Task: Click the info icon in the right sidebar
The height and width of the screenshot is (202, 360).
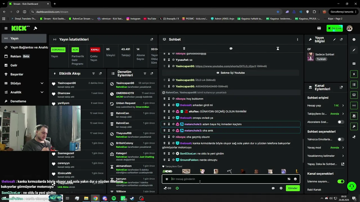Action: pyautogui.click(x=354, y=40)
